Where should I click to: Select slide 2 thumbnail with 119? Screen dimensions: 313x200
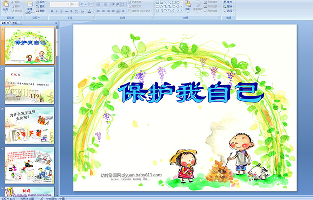pos(30,86)
